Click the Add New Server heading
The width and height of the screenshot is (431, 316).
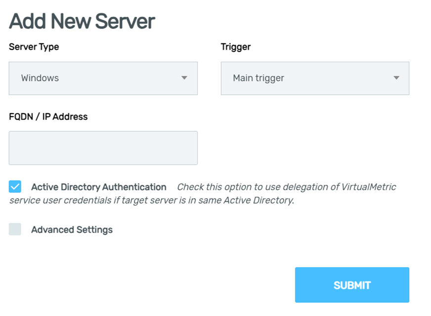[82, 21]
